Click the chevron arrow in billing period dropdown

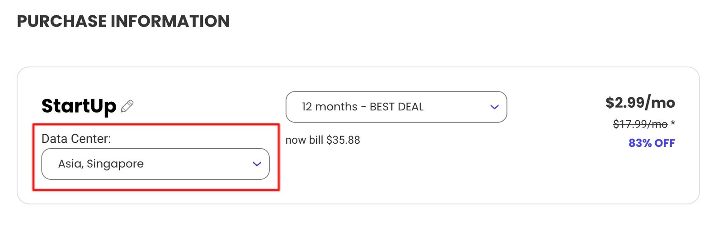point(494,107)
